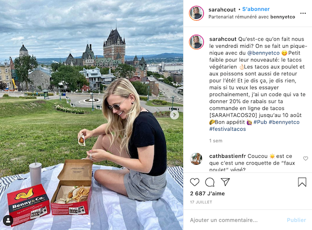The height and width of the screenshot is (230, 312).
Task: Open the three-dot more options menu
Action: point(303,13)
